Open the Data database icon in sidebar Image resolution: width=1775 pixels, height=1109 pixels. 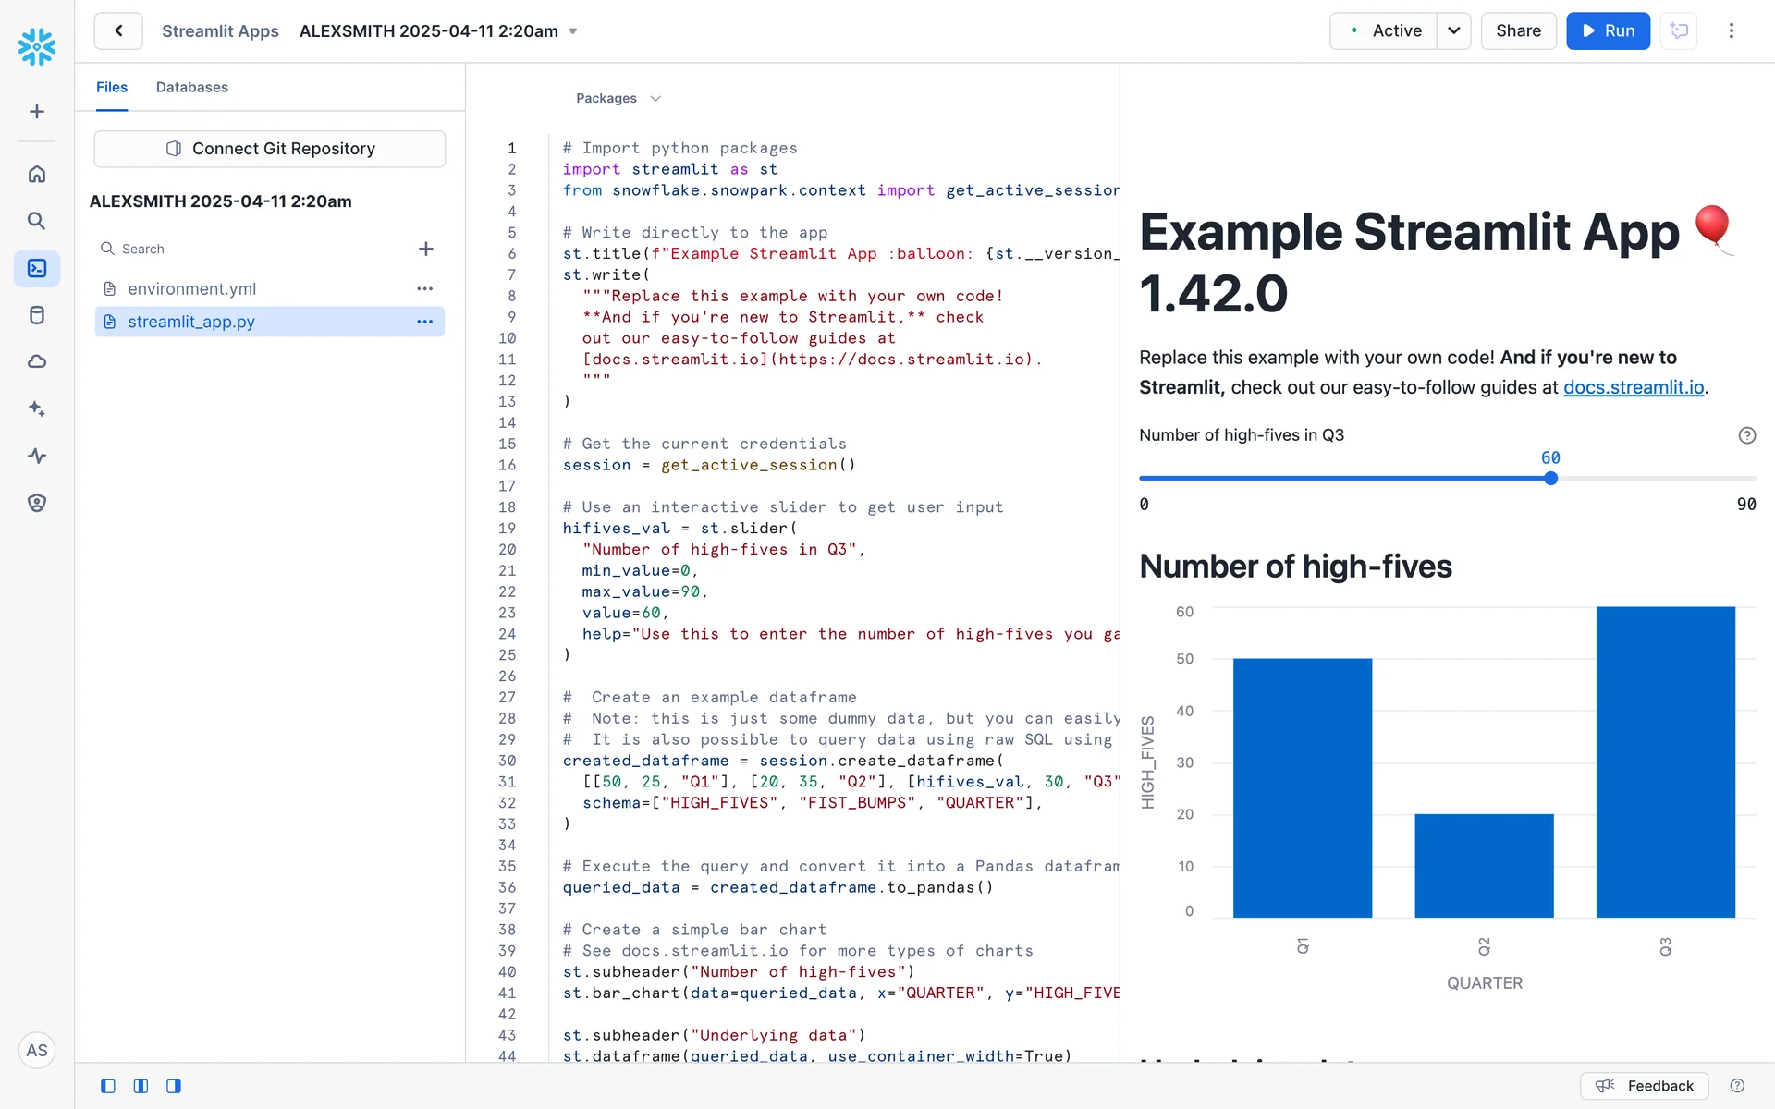[x=37, y=315]
